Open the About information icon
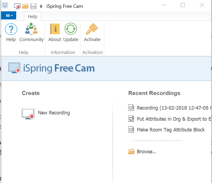This screenshot has height=183, width=212. point(55,29)
